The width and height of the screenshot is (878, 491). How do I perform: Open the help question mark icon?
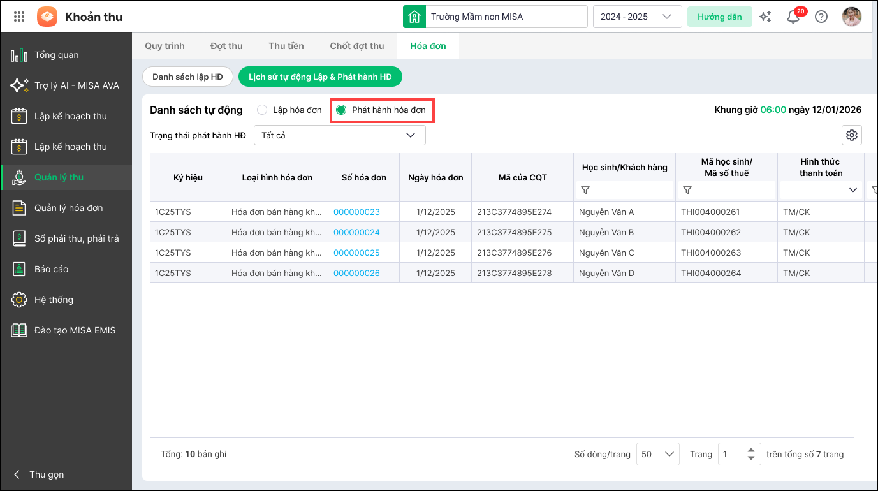[x=821, y=17]
